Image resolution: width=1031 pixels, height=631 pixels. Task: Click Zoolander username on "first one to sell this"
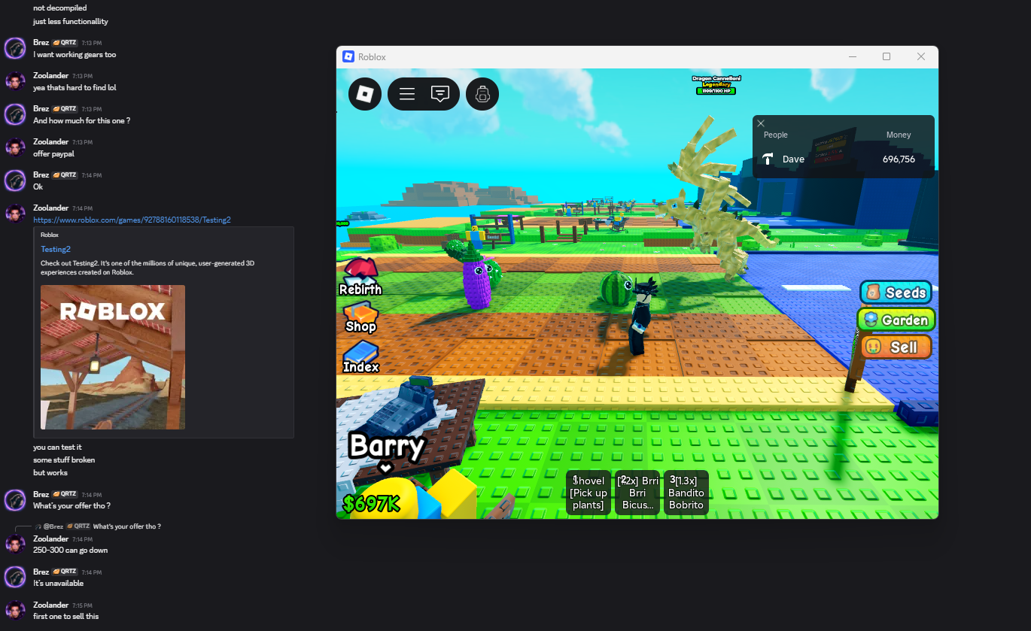(51, 605)
